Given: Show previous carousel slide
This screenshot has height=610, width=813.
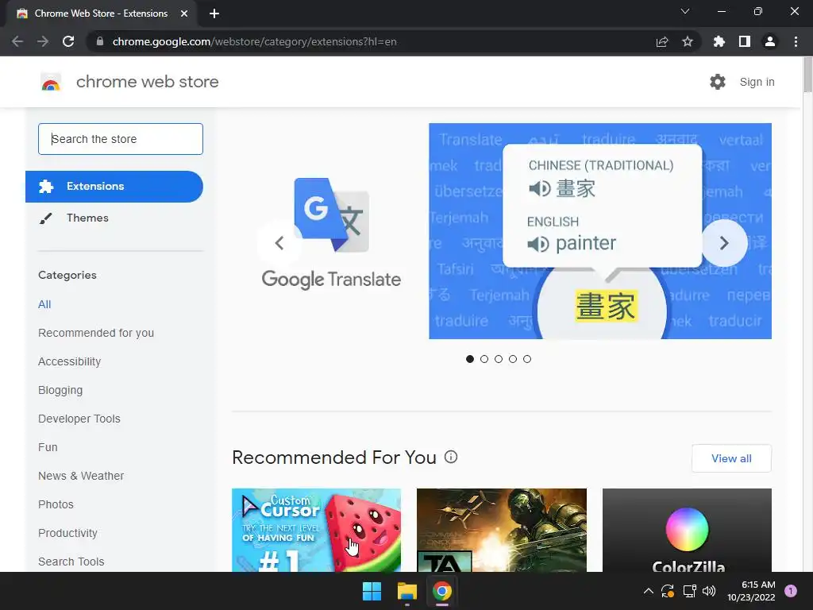Looking at the screenshot, I should (279, 243).
